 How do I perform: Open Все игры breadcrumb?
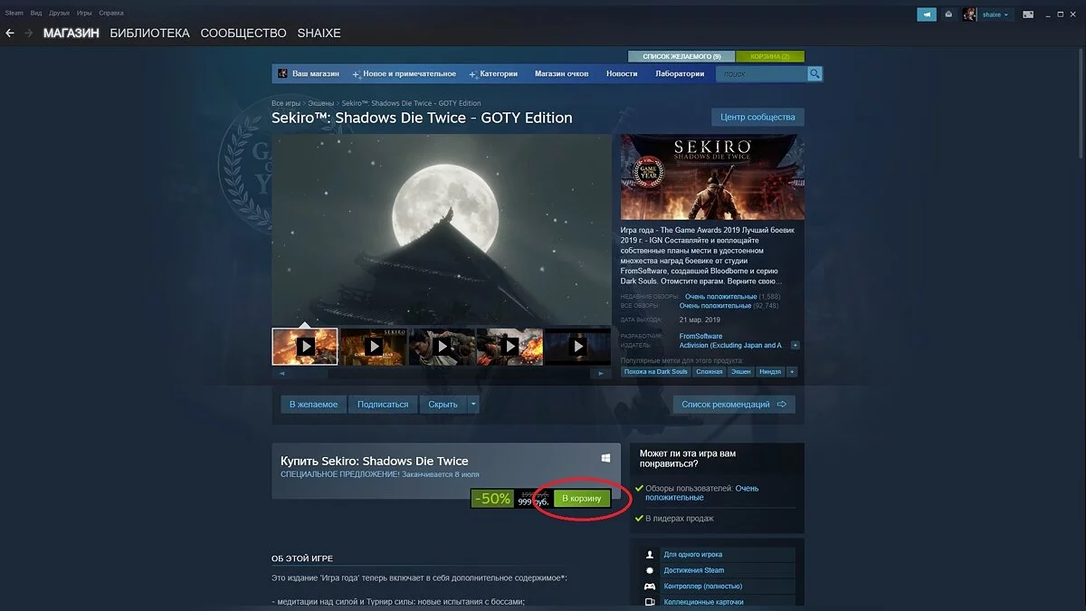[285, 103]
